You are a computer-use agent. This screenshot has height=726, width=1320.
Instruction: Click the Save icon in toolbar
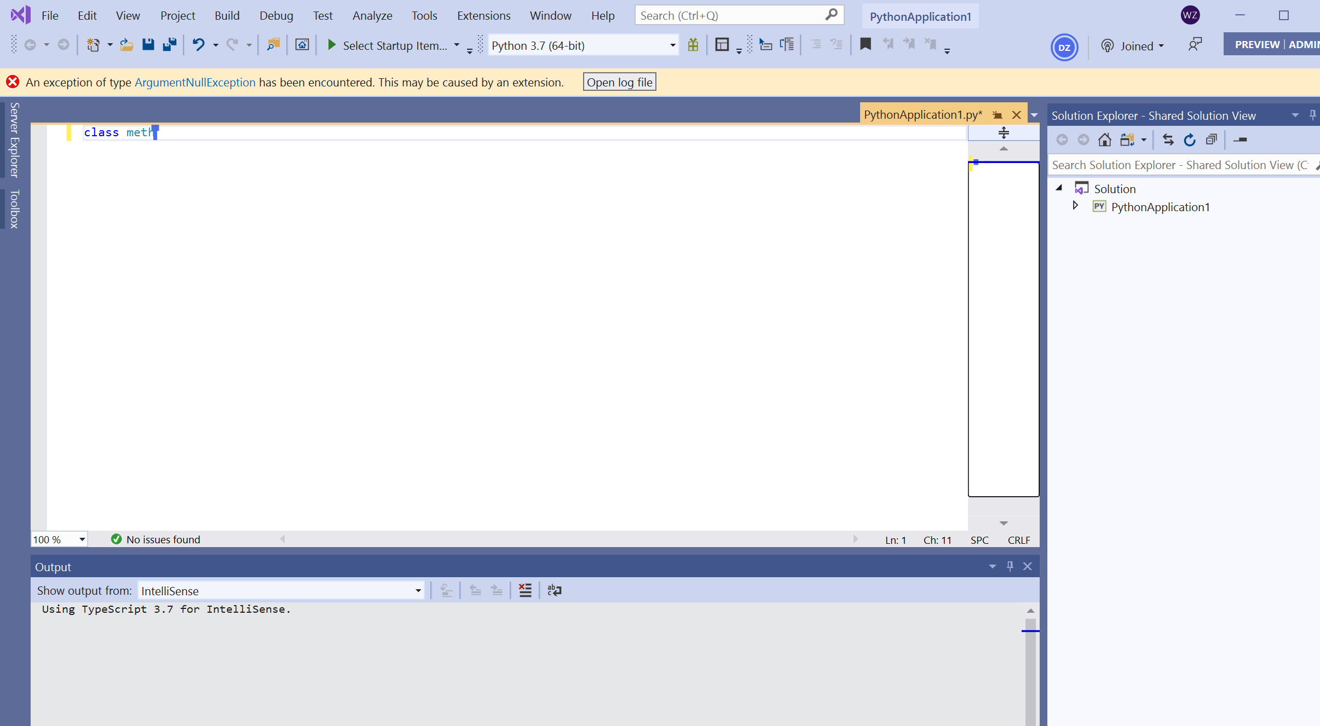click(148, 45)
